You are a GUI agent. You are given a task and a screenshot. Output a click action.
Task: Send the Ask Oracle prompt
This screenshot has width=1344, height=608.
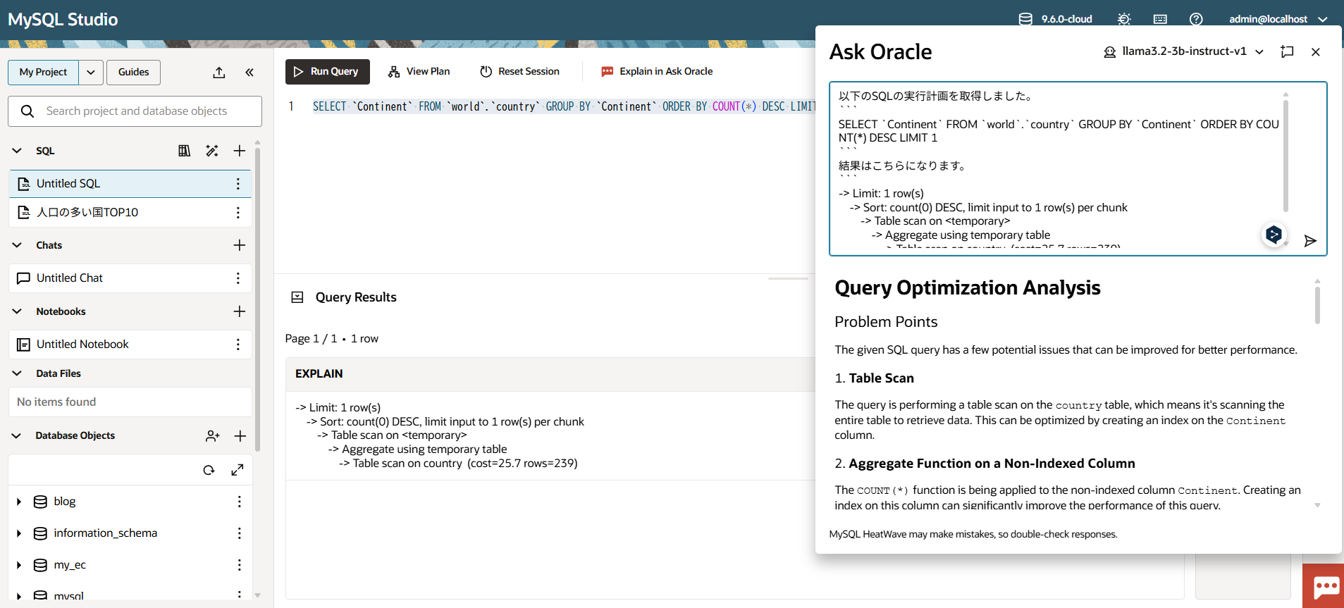pos(1310,241)
